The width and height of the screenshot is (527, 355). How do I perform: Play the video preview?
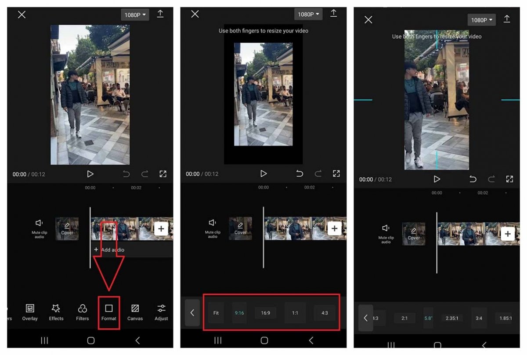point(90,174)
